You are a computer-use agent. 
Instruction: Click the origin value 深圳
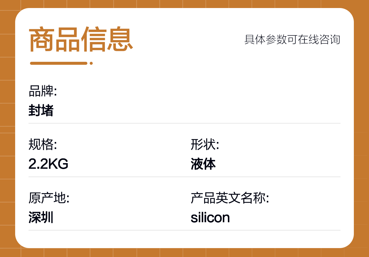(41, 218)
